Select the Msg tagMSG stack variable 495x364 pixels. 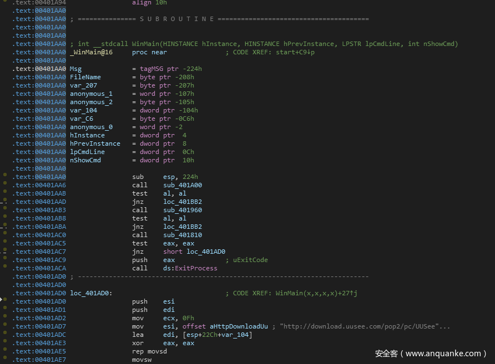(x=75, y=69)
